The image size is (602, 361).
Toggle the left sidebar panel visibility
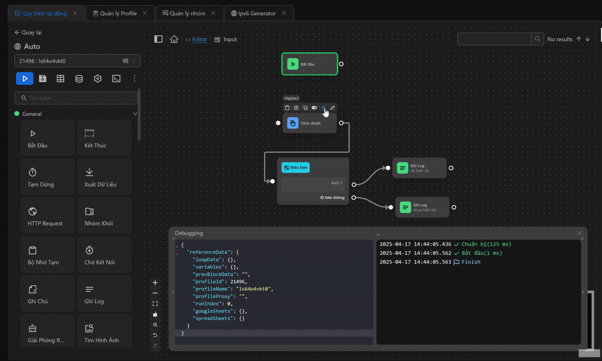[x=158, y=39]
